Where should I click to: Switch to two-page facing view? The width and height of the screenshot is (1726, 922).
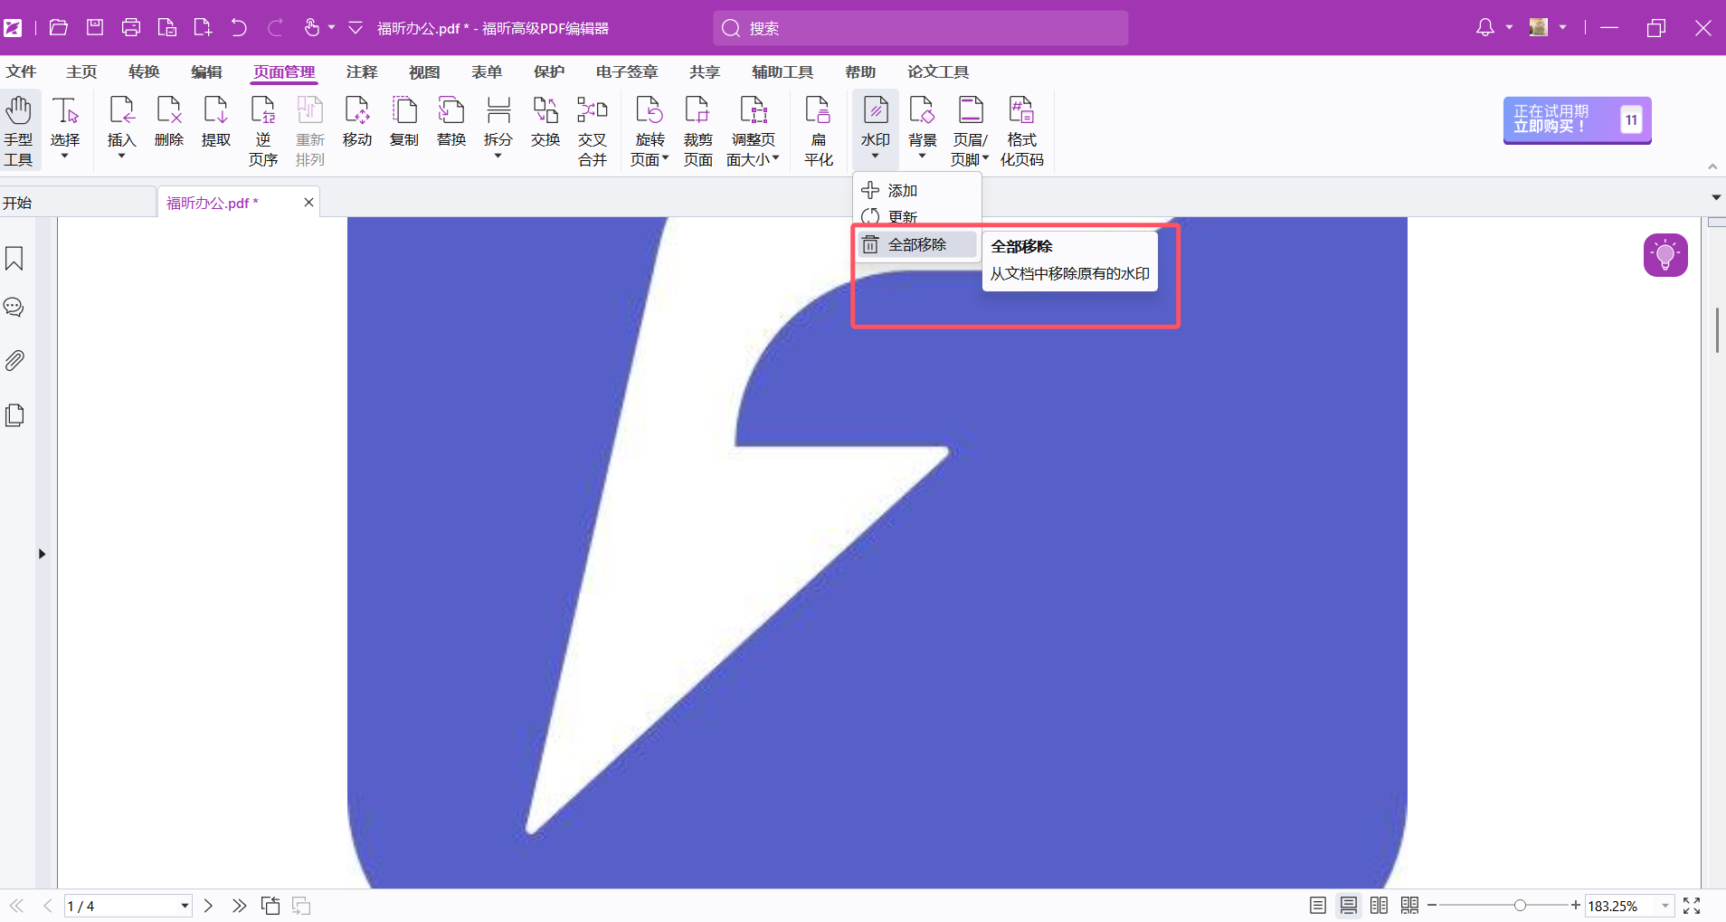click(1379, 906)
